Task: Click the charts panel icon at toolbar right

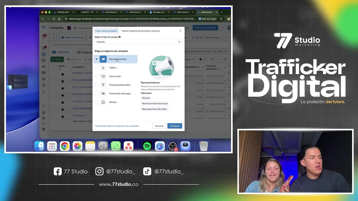Action: [x=225, y=59]
